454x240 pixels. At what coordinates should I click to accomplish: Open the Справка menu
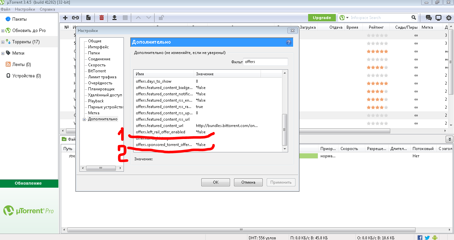(x=47, y=9)
